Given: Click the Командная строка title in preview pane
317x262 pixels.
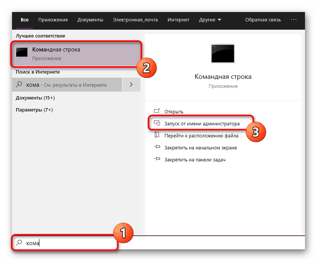Looking at the screenshot, I should [223, 77].
